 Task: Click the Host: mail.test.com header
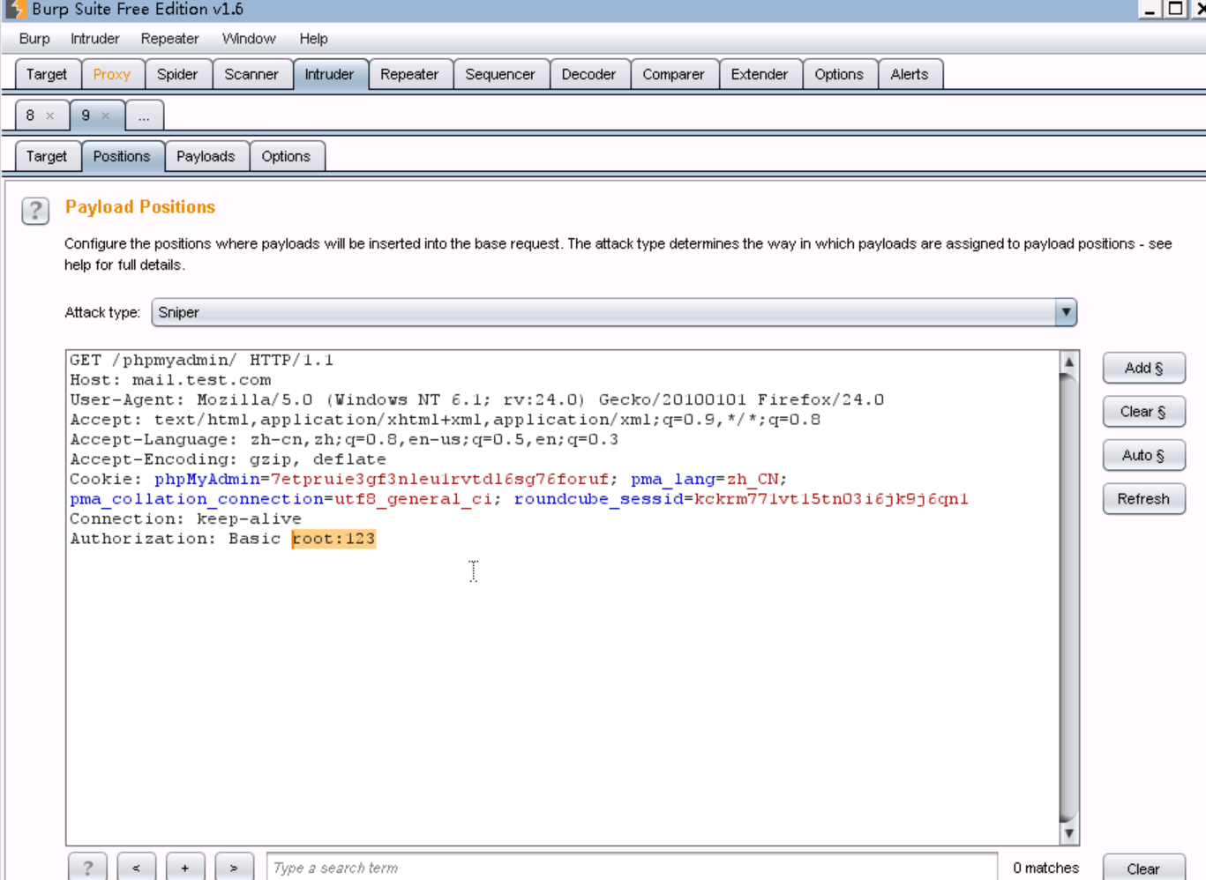170,380
